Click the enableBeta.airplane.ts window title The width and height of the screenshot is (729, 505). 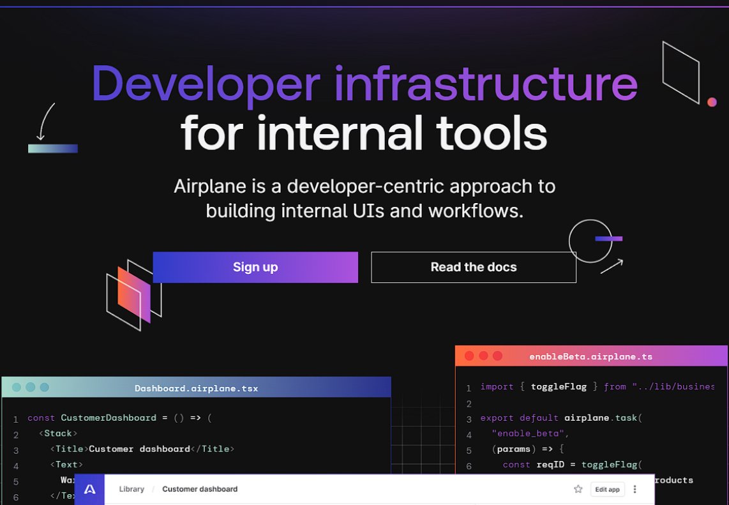[591, 357]
